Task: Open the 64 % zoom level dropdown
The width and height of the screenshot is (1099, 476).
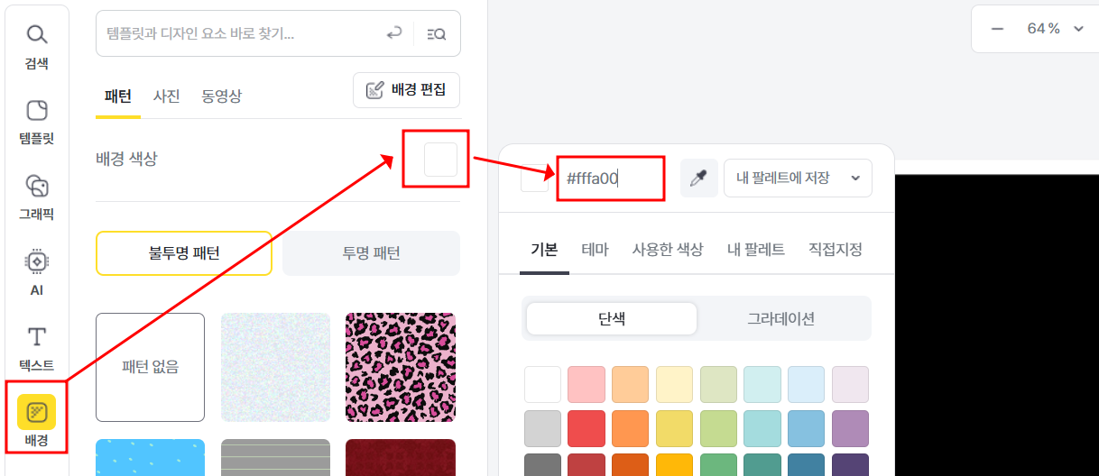Action: pos(1055,29)
